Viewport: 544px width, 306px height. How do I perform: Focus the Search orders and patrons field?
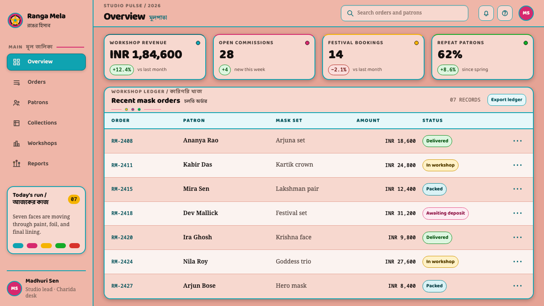tap(405, 13)
